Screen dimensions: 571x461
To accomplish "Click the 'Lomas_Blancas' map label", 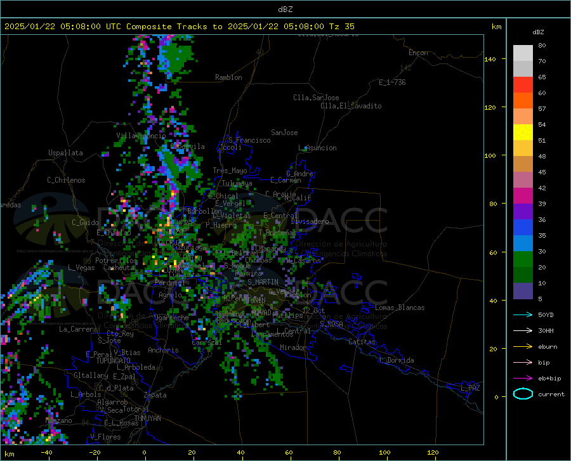I will point(400,308).
